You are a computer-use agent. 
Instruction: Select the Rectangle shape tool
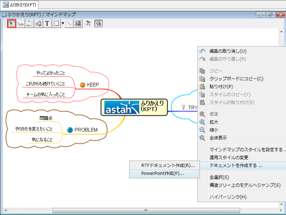(56, 23)
